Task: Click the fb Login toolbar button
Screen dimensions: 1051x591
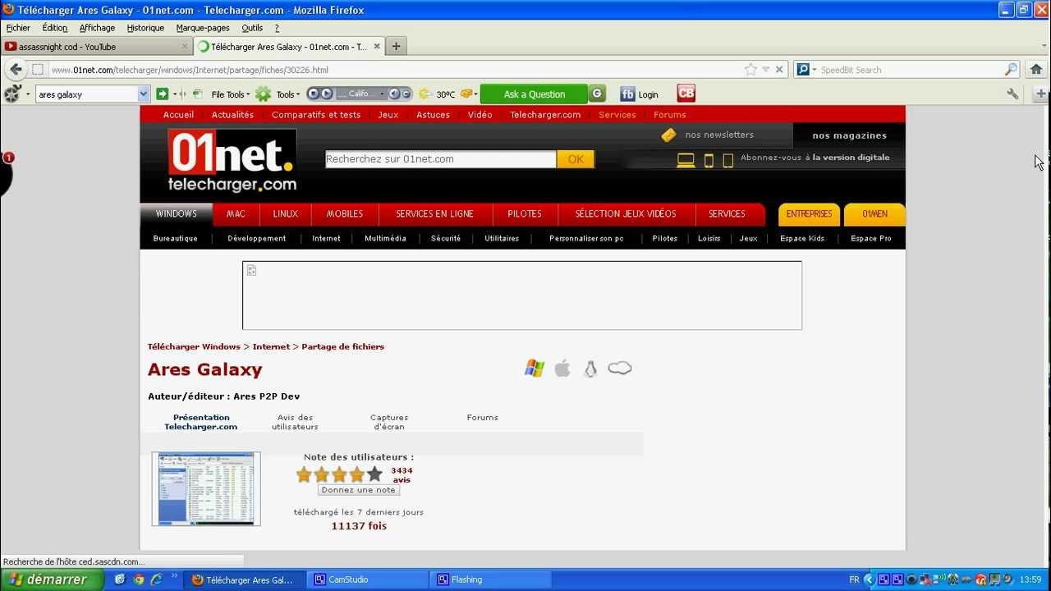Action: pyautogui.click(x=639, y=94)
